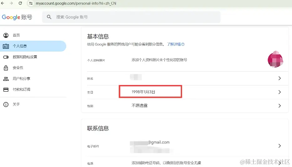The image size is (292, 167).
Task: Click the @gmail.com email address
Action: 159,142
